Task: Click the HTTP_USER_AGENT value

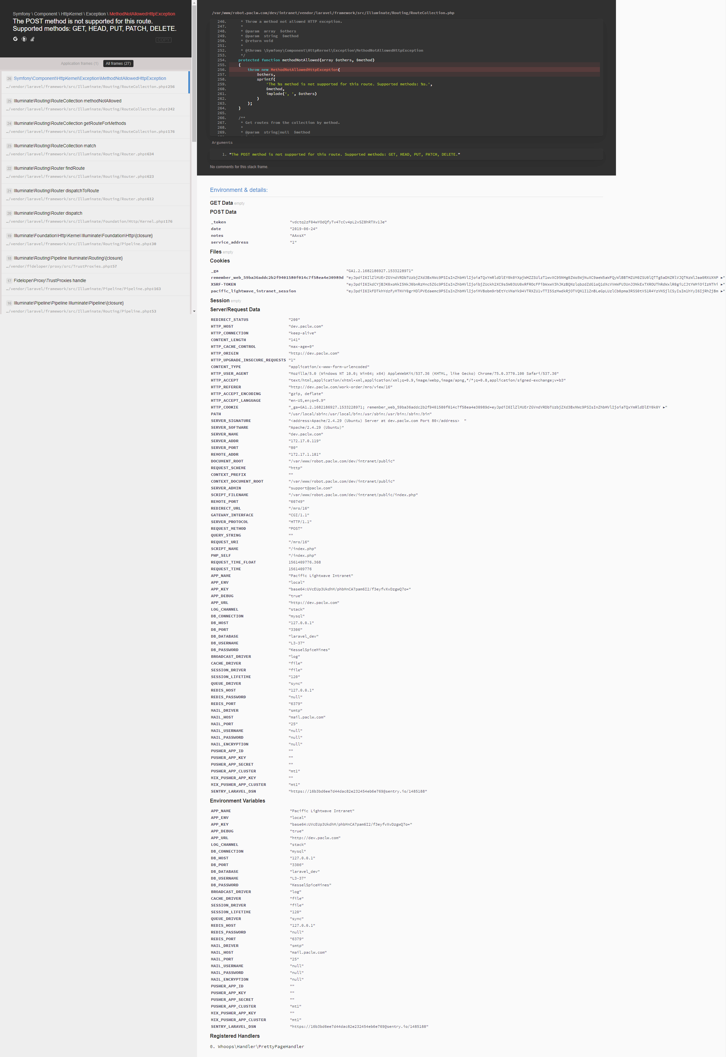Action: 423,374
